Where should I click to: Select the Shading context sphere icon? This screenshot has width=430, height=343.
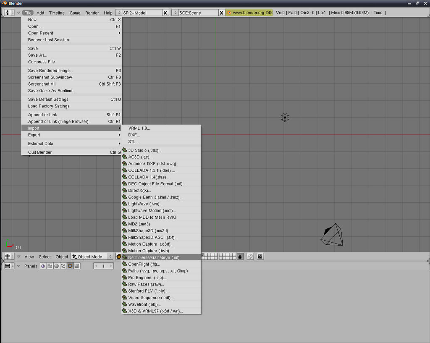coord(56,266)
